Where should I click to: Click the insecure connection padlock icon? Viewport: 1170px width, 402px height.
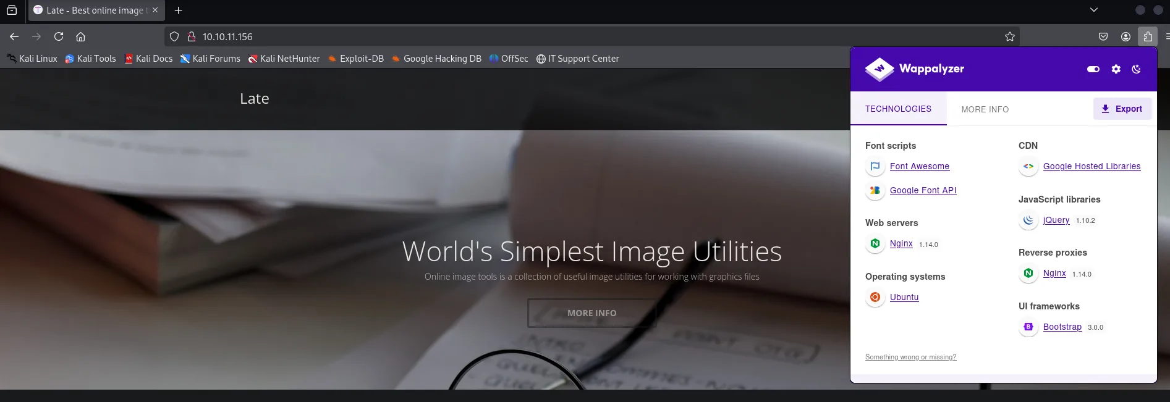(x=192, y=36)
